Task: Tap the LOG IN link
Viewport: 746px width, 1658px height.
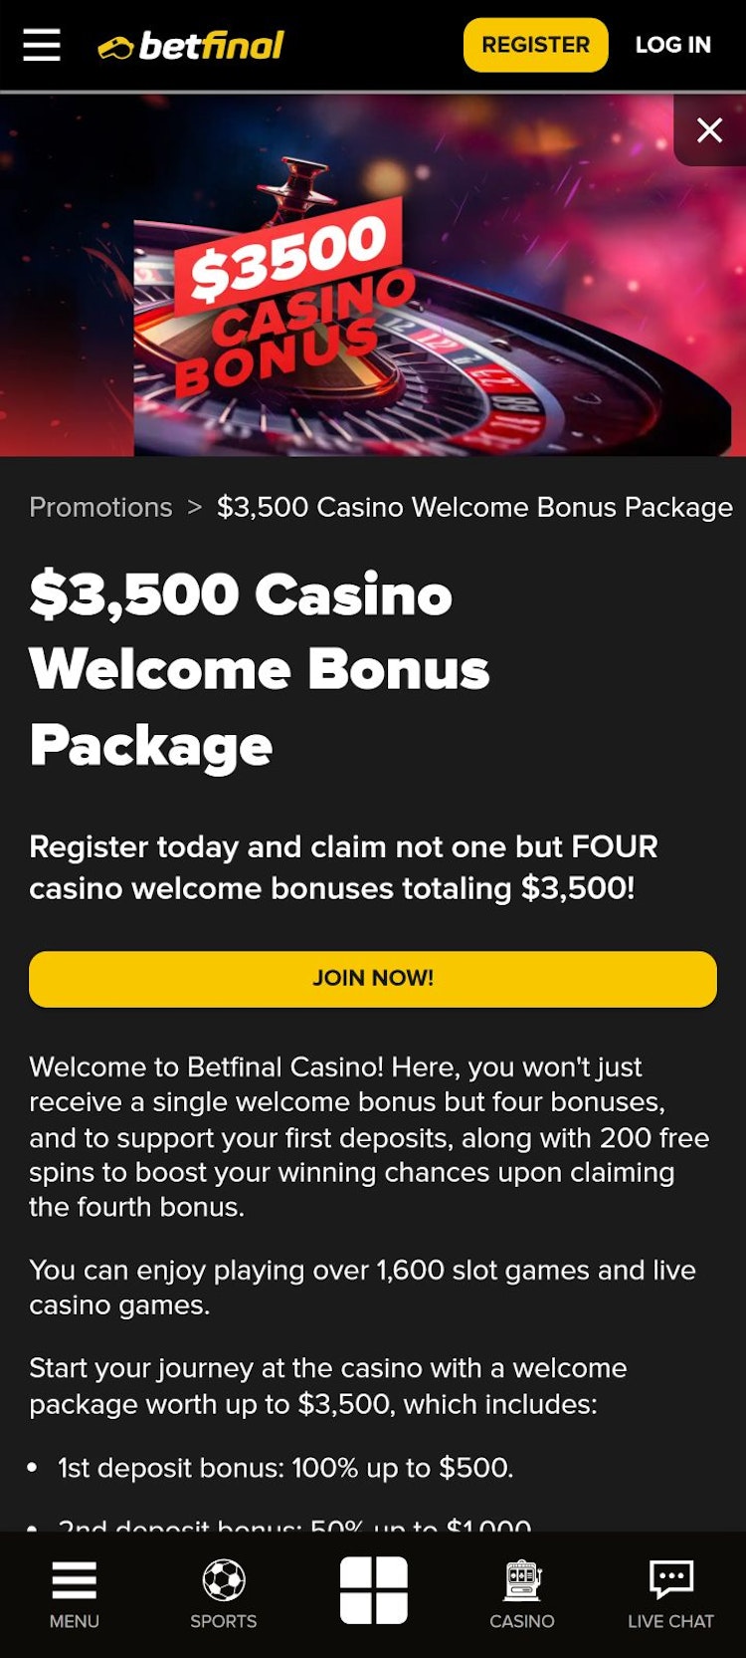Action: [x=672, y=45]
